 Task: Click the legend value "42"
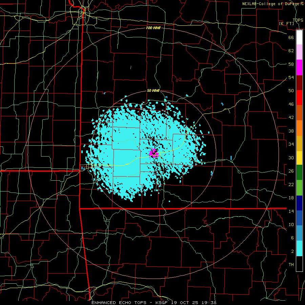291,118
